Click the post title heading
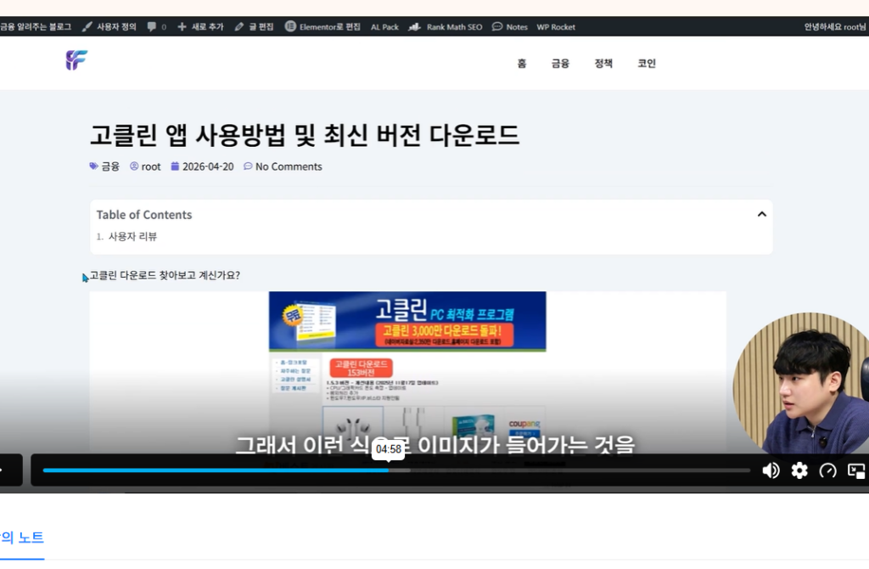This screenshot has height=569, width=869. click(305, 135)
